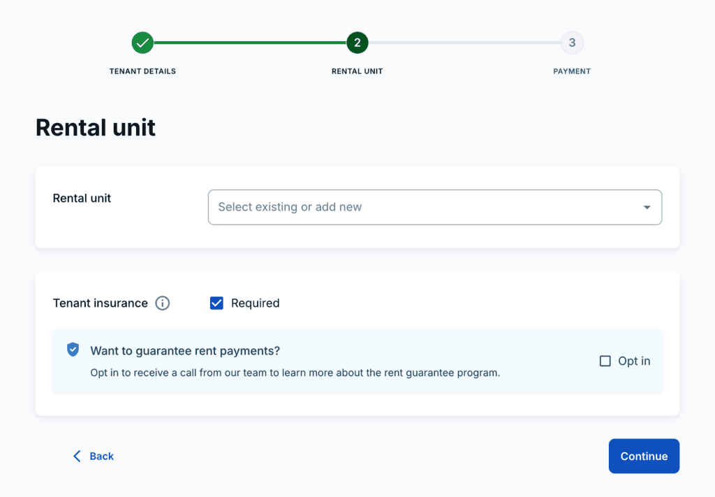
Task: Click the gray progress line before Payment
Action: [464, 43]
